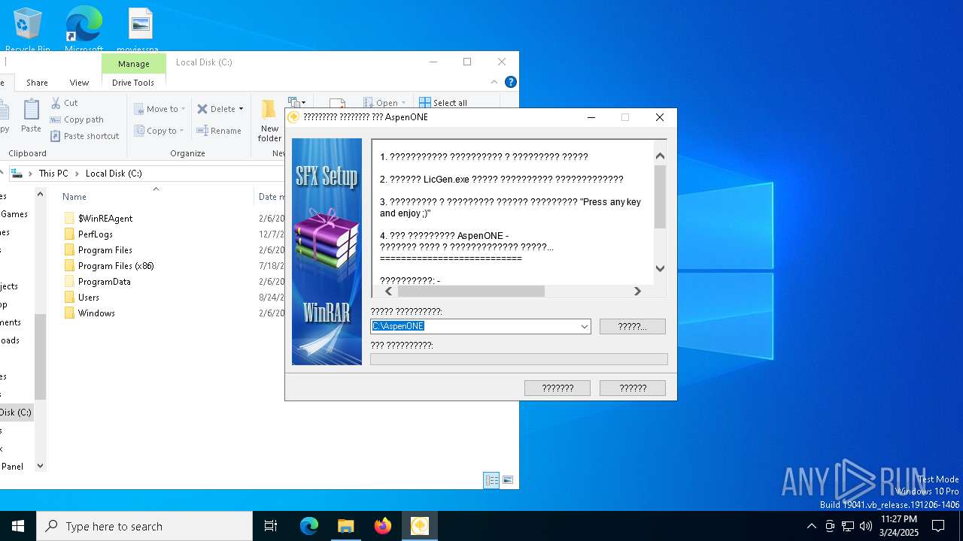Click the Cancel button in SFX dialog
This screenshot has width=963, height=541.
tap(632, 388)
